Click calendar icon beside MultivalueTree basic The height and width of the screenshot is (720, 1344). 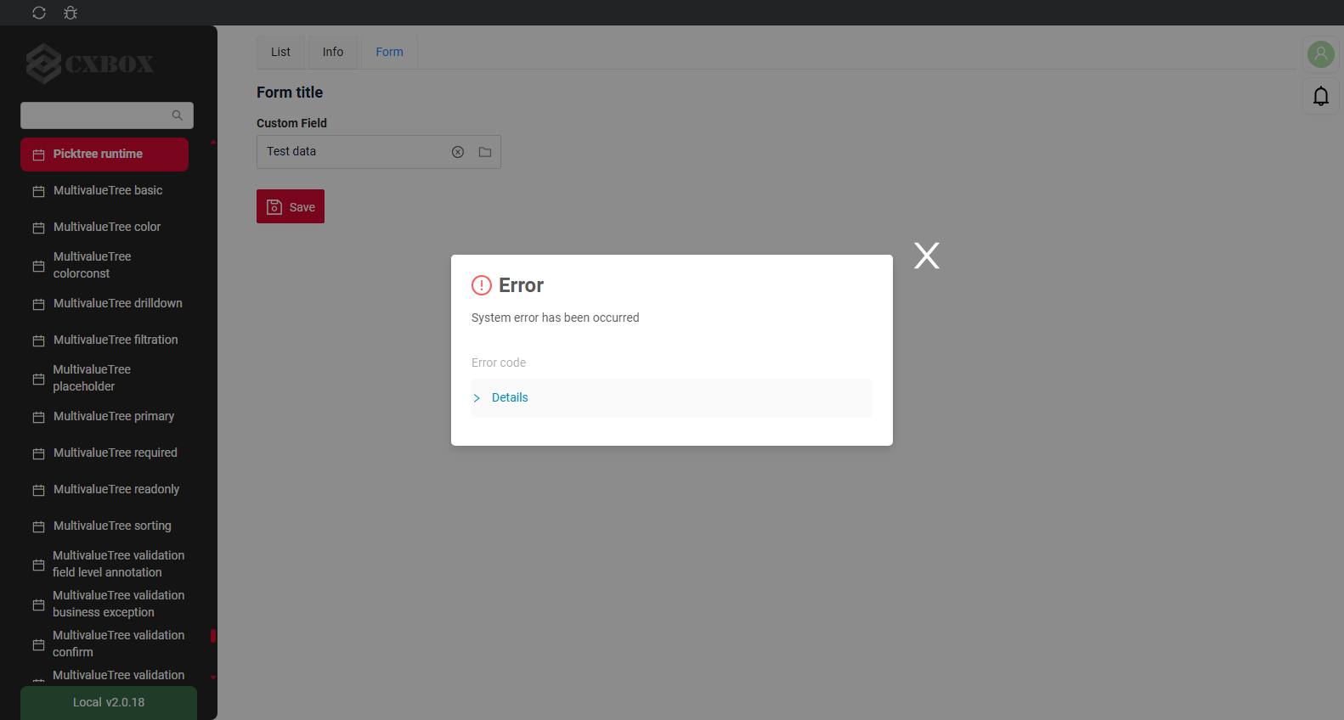point(38,191)
